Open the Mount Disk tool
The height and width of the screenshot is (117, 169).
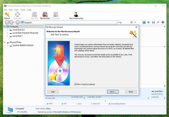click(x=45, y=16)
